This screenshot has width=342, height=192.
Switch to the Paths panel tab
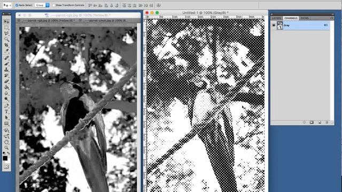point(305,18)
